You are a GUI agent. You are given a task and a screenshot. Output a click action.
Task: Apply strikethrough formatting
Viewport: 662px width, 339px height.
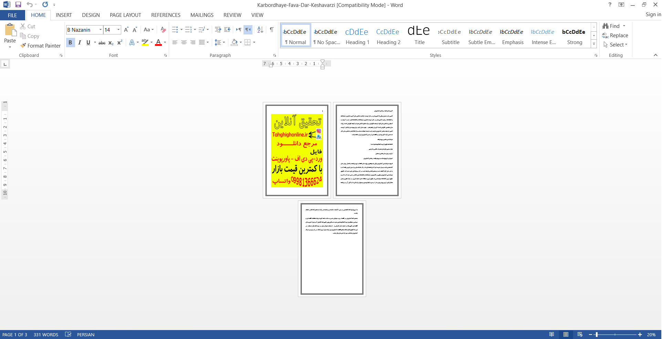point(102,42)
